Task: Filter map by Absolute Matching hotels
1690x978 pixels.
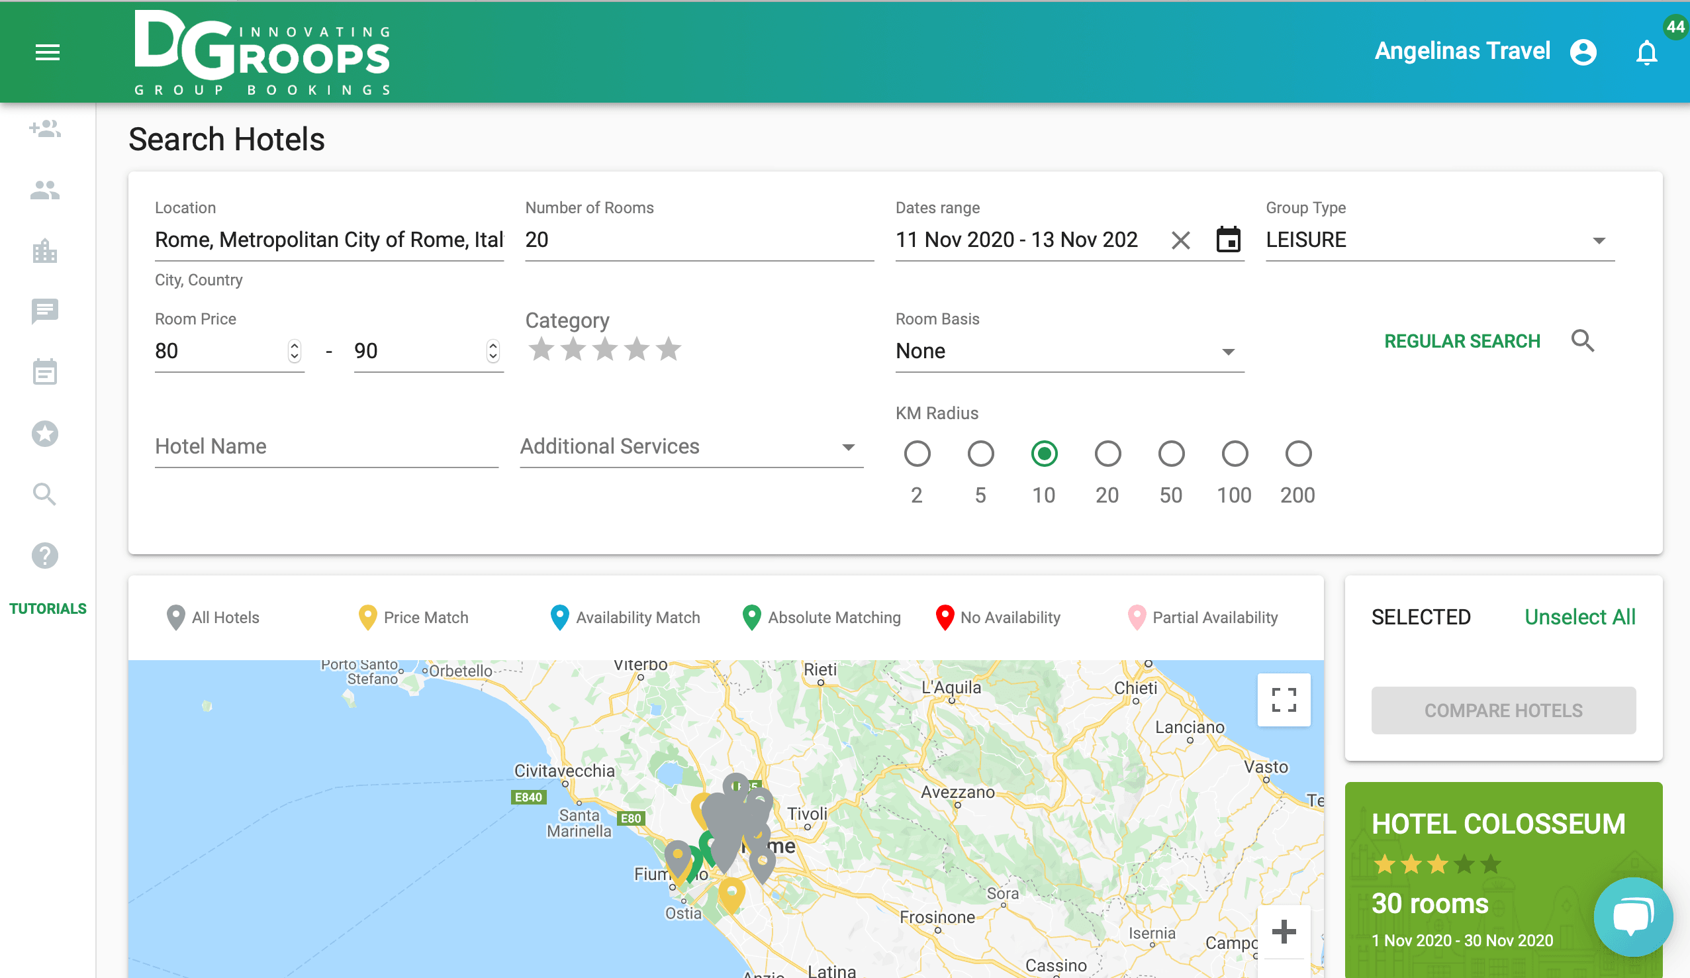Action: (x=822, y=617)
